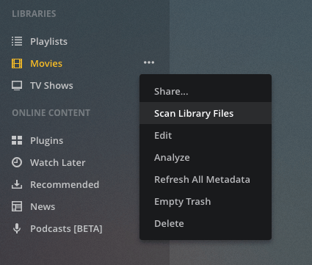Click the Podcasts microphone icon
312x265 pixels.
click(17, 228)
